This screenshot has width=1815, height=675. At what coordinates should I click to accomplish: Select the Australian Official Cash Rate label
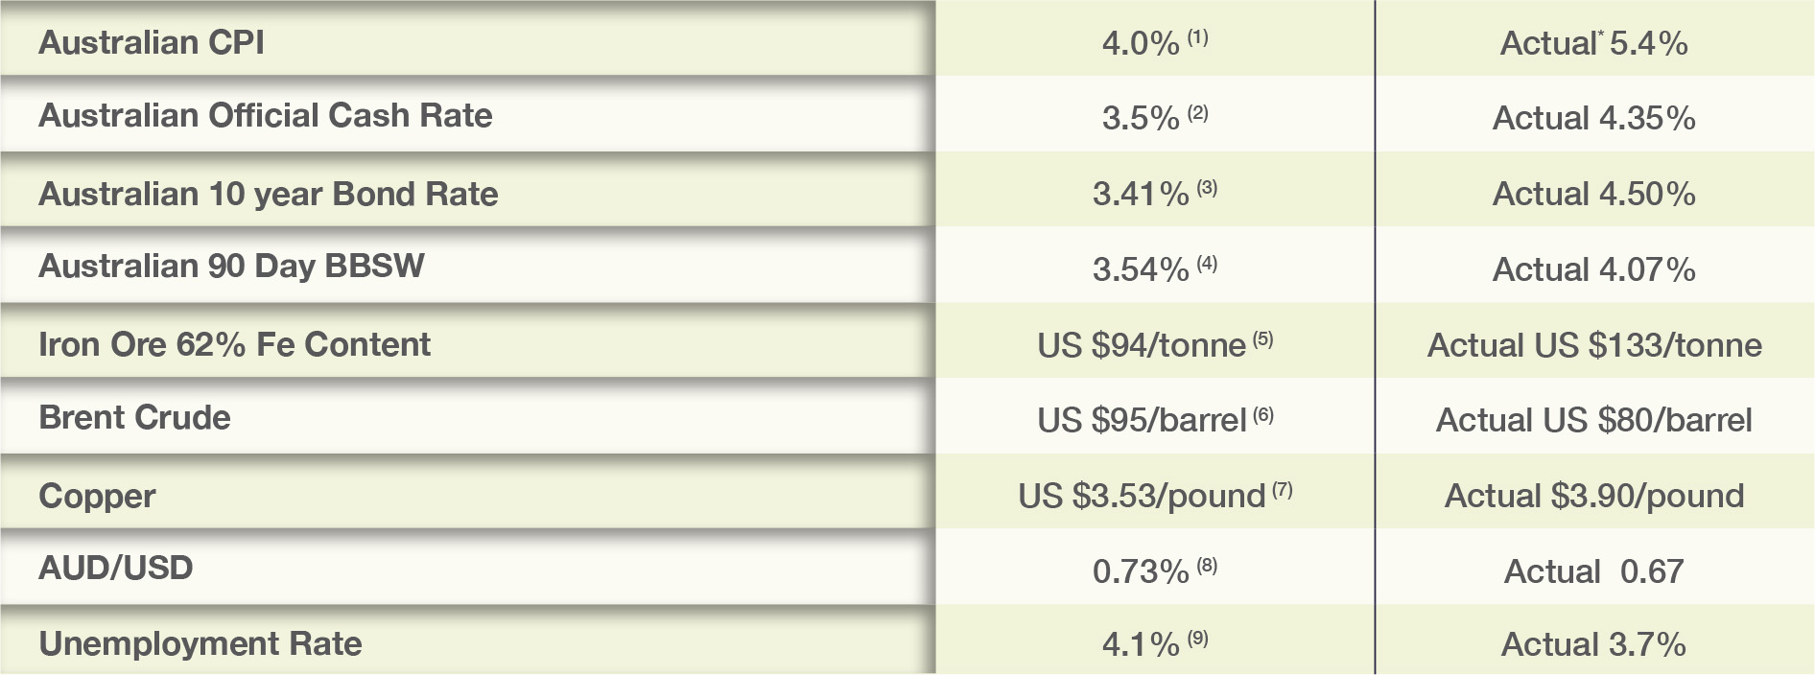[x=265, y=116]
